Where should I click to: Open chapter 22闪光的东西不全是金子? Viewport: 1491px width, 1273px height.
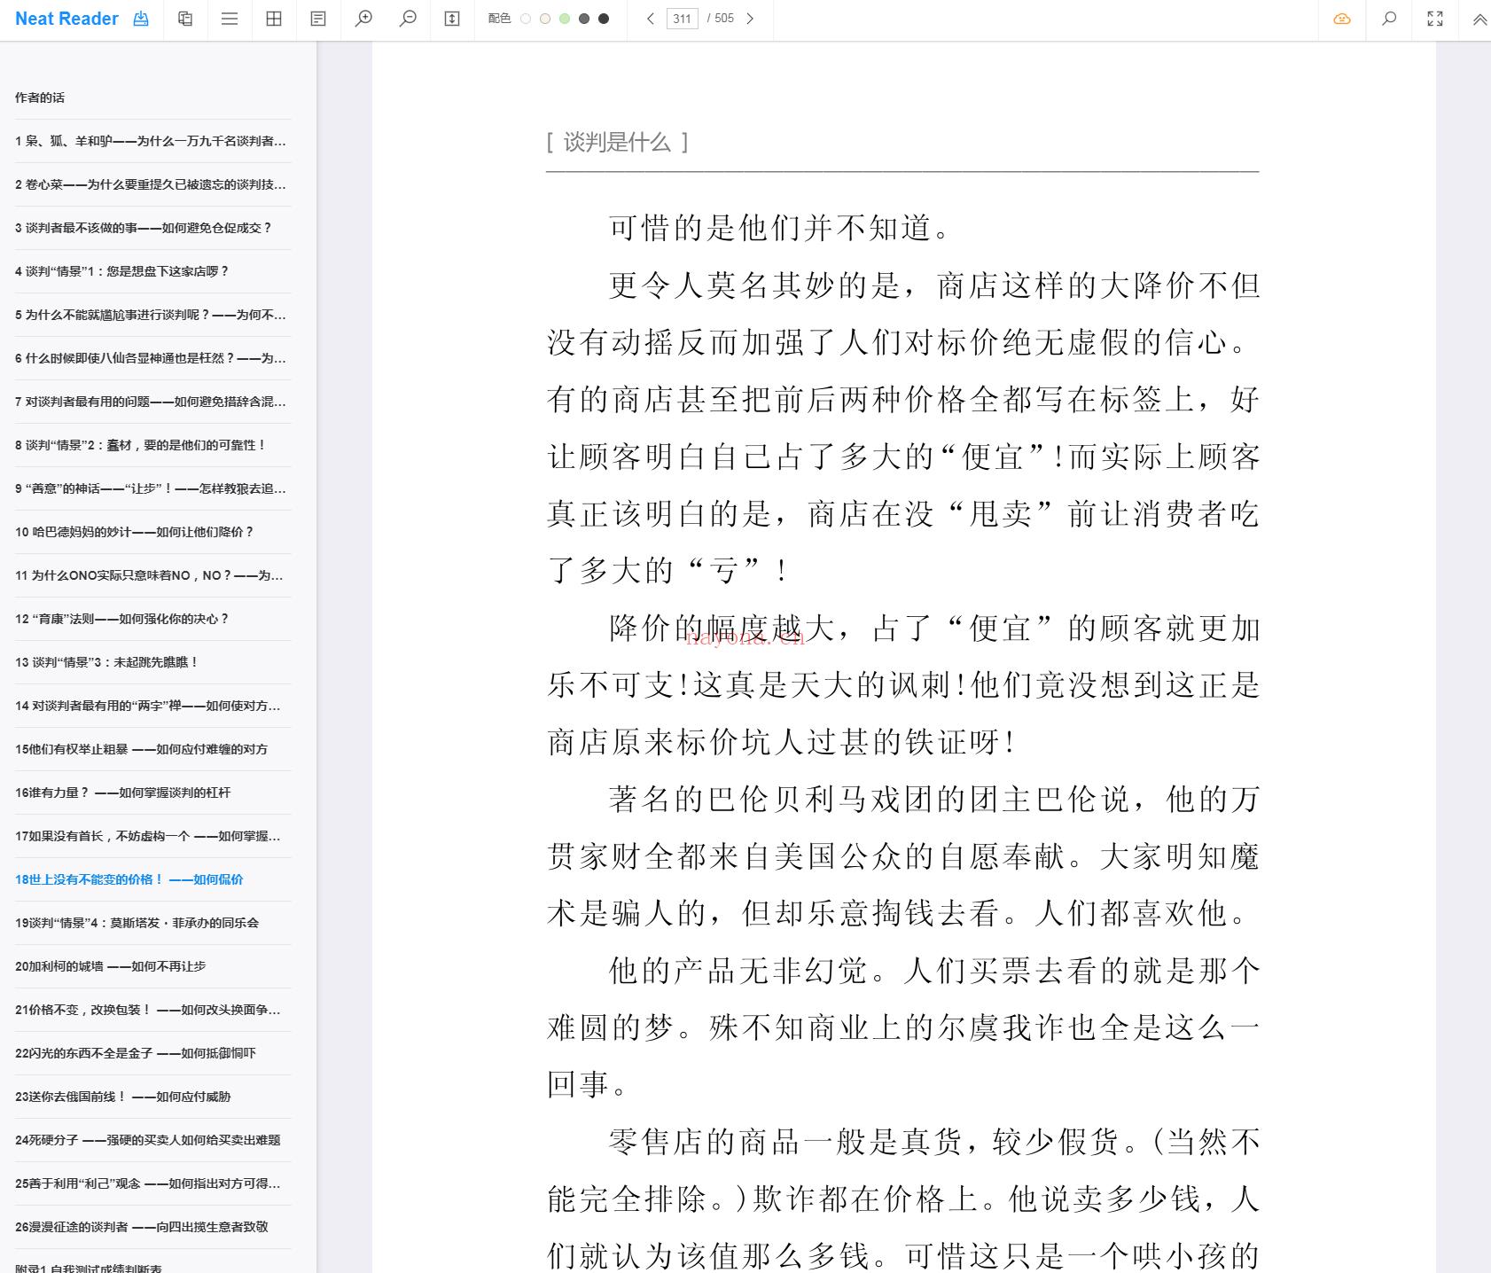tap(136, 1053)
